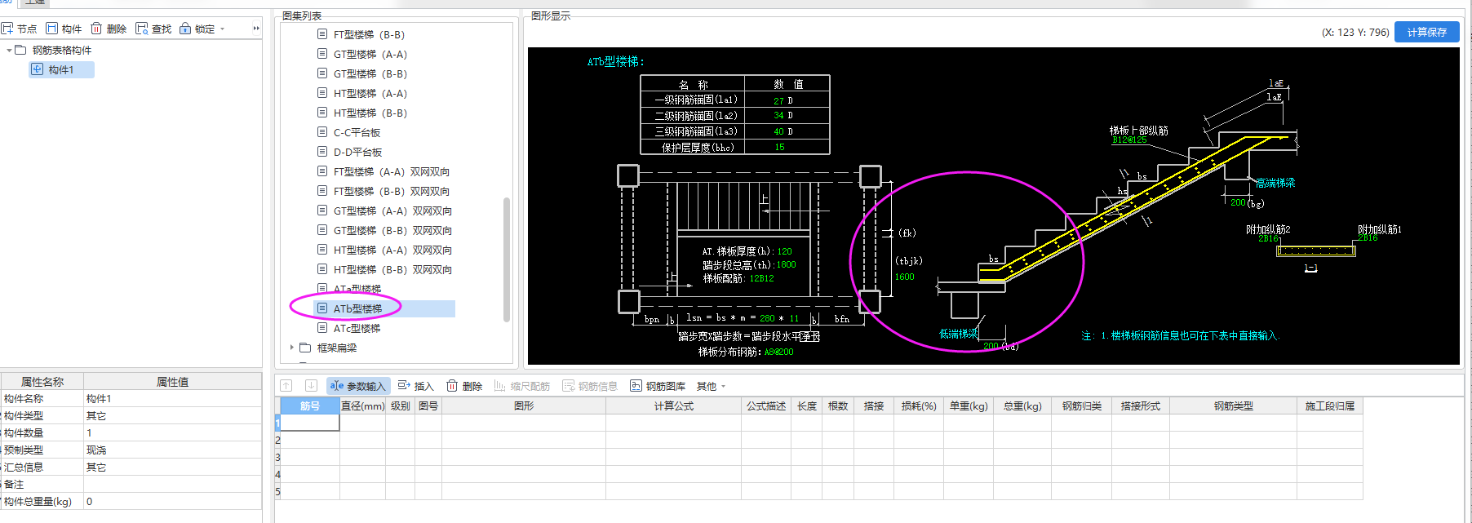This screenshot has height=523, width=1472.
Task: Edit the 三级钢筋锚固 value 40
Action: coord(778,131)
